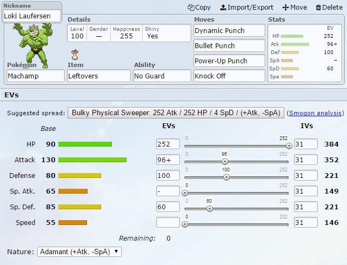Click the Sp. Def. EV input box
347x265 pixels.
point(168,207)
